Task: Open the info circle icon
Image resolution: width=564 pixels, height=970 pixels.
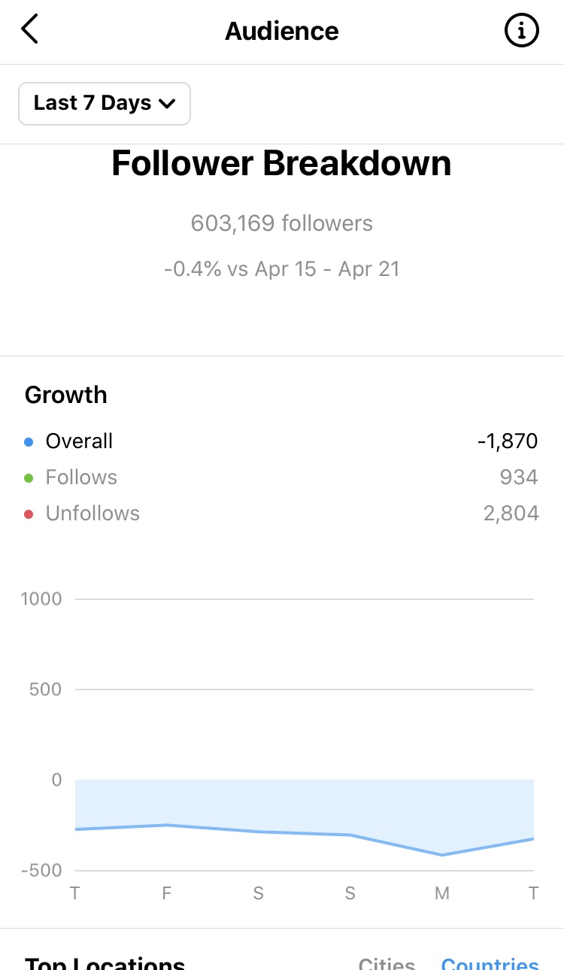Action: click(521, 31)
